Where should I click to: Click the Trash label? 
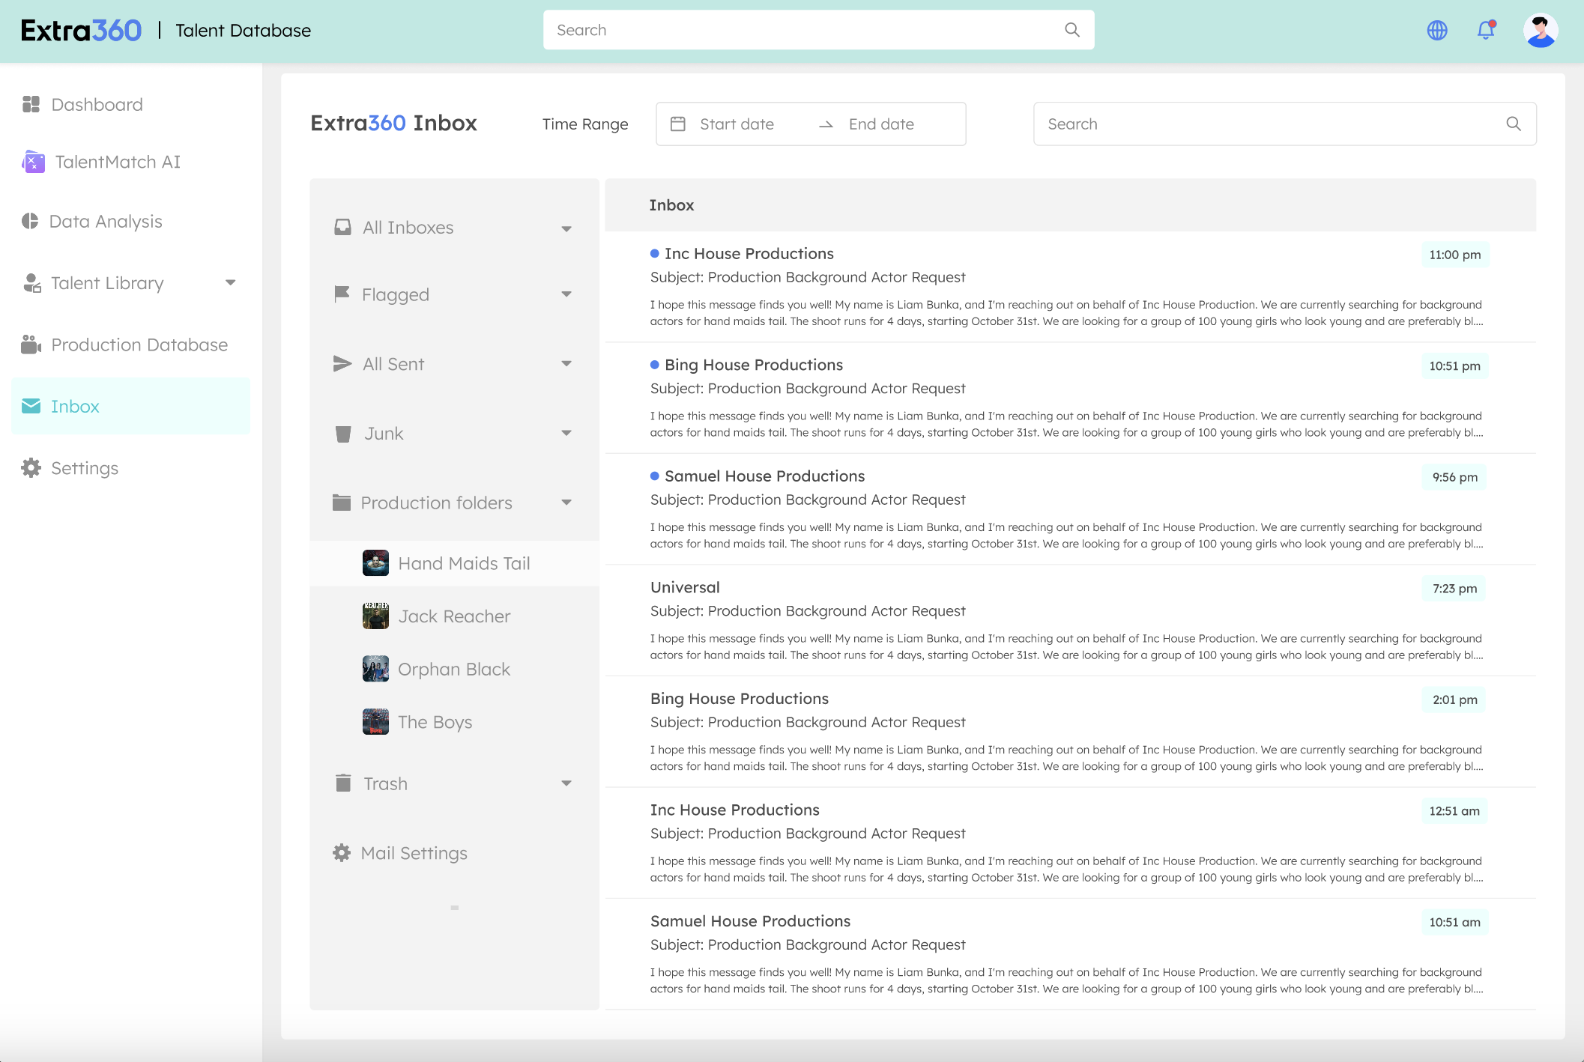(385, 783)
